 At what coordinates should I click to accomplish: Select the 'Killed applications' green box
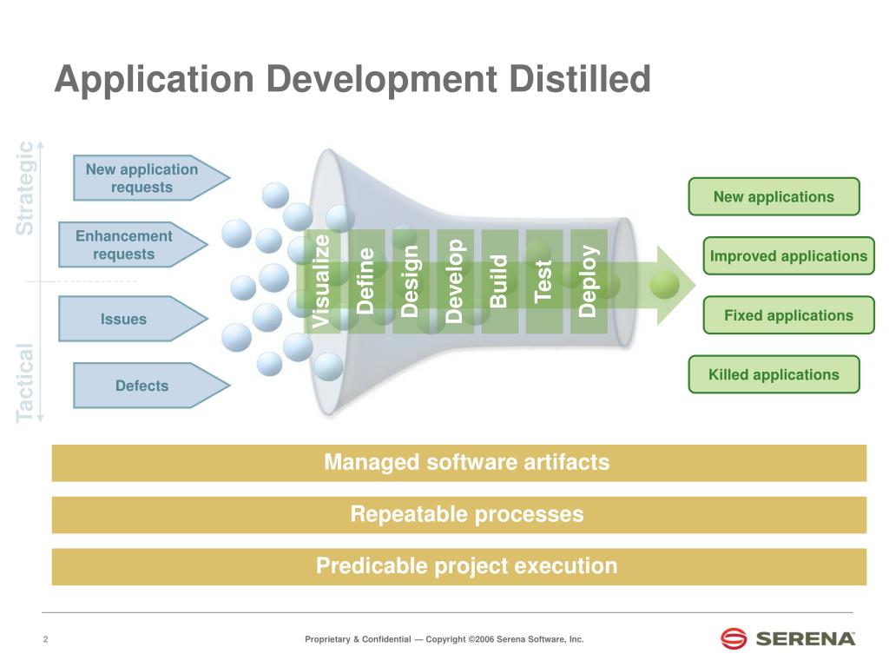774,374
